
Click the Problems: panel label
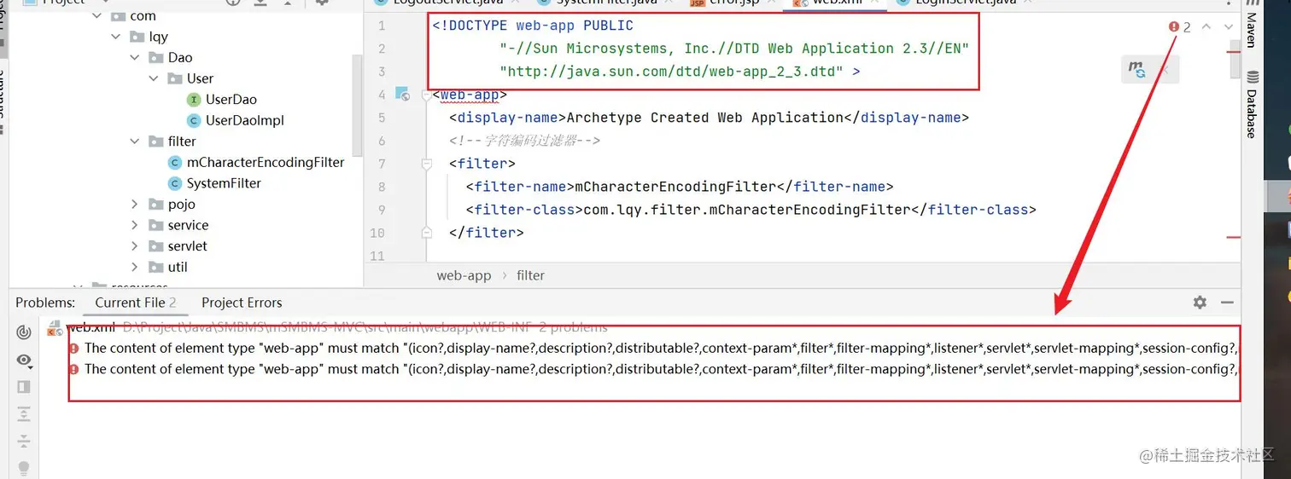tap(45, 303)
